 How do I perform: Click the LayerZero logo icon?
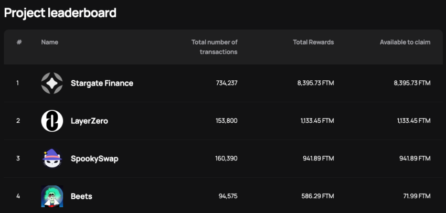coord(52,121)
